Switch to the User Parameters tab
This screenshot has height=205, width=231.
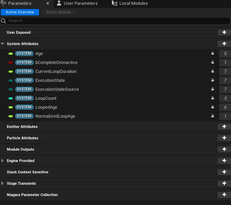click(x=81, y=3)
